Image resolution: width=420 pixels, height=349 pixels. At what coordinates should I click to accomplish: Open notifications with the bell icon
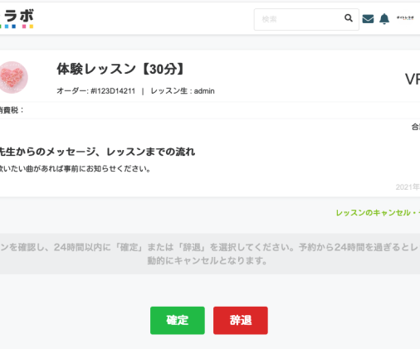click(384, 19)
